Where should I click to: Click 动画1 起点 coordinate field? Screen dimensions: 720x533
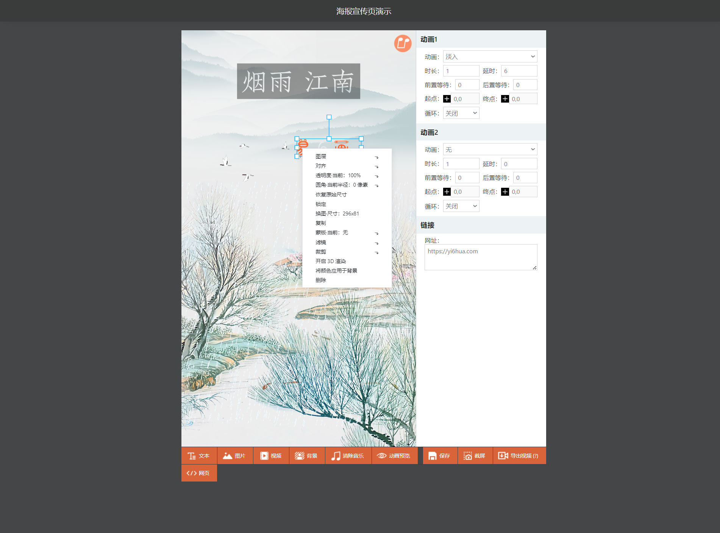pyautogui.click(x=465, y=99)
